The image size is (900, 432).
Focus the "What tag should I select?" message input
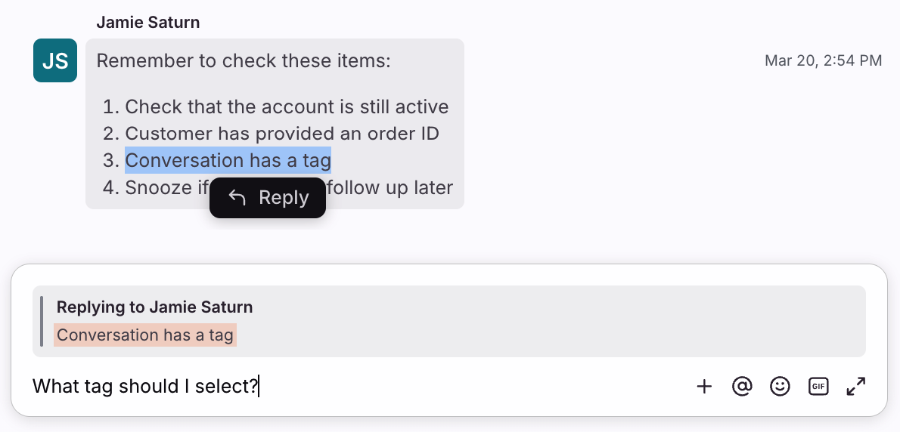(x=340, y=387)
